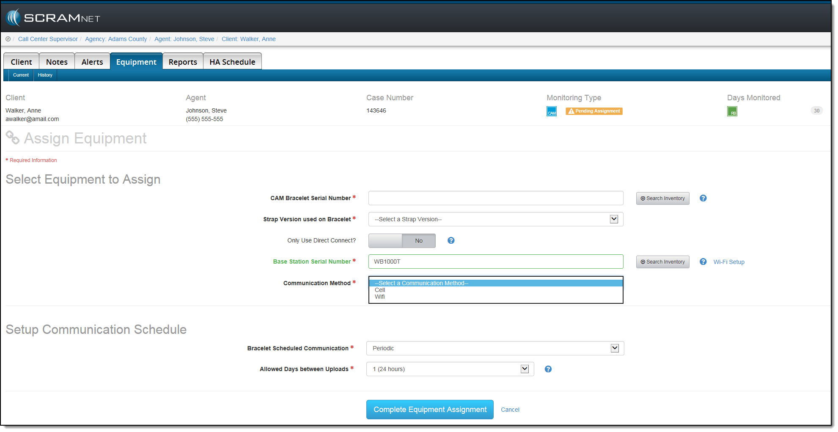Open the HA Schedule tab
This screenshot has width=838, height=432.
click(232, 62)
